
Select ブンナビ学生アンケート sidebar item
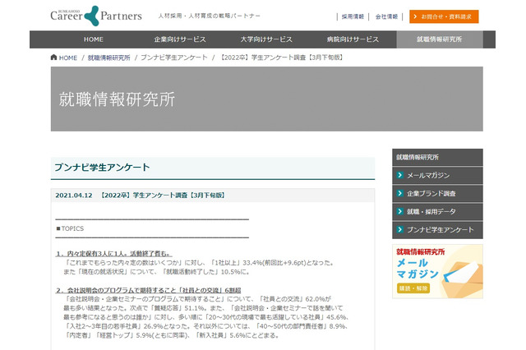(x=437, y=230)
